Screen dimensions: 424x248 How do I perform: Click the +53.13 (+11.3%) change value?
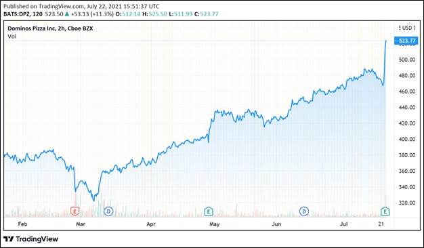point(92,14)
